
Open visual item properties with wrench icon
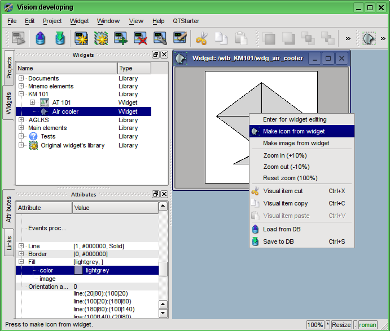160,38
